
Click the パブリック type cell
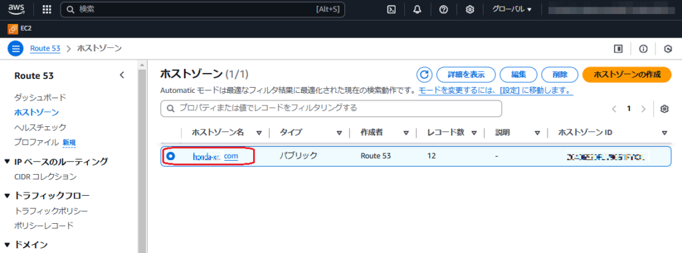point(298,155)
